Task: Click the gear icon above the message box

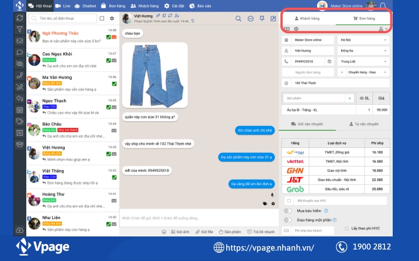Action: click(x=273, y=204)
